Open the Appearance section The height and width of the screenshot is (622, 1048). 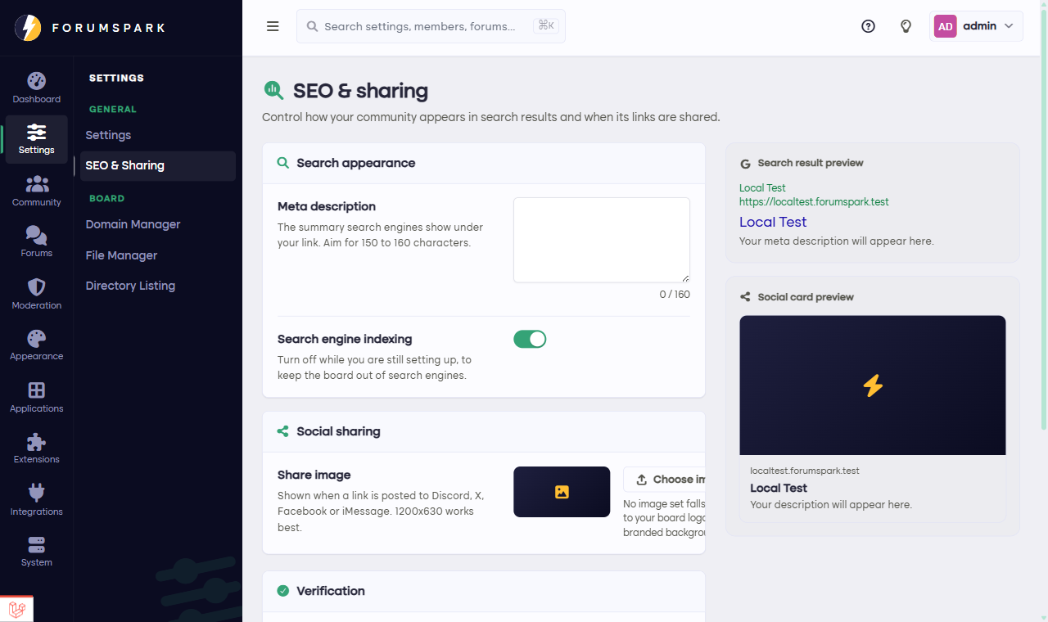36,345
